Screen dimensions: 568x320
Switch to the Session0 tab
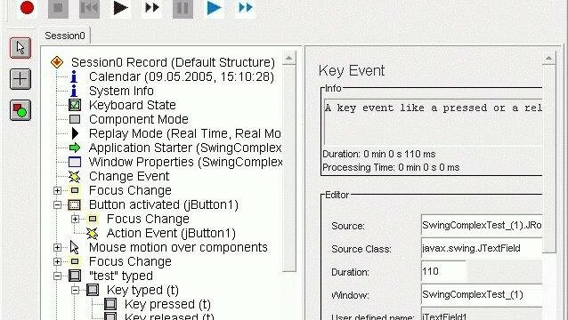(64, 36)
